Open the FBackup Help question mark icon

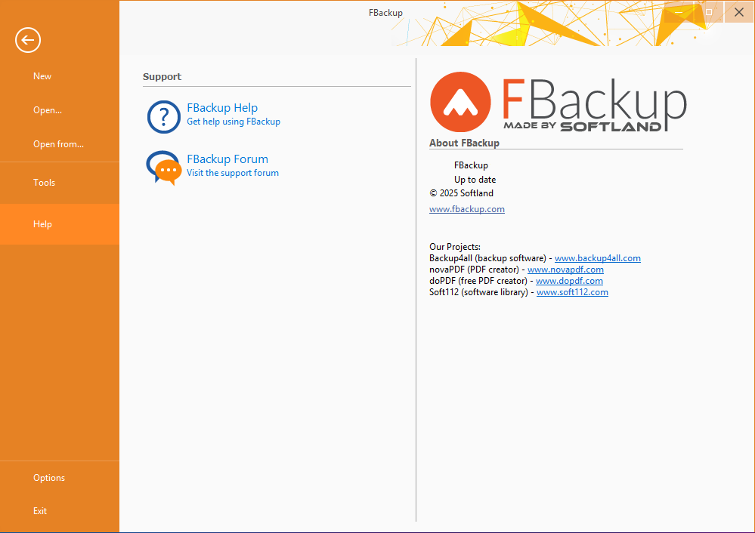[x=164, y=117]
